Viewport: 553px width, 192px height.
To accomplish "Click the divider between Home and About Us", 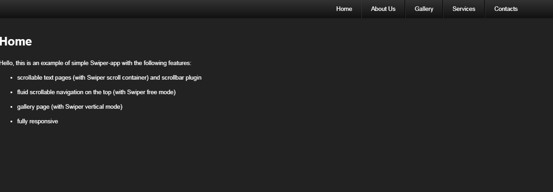I will tap(361, 9).
